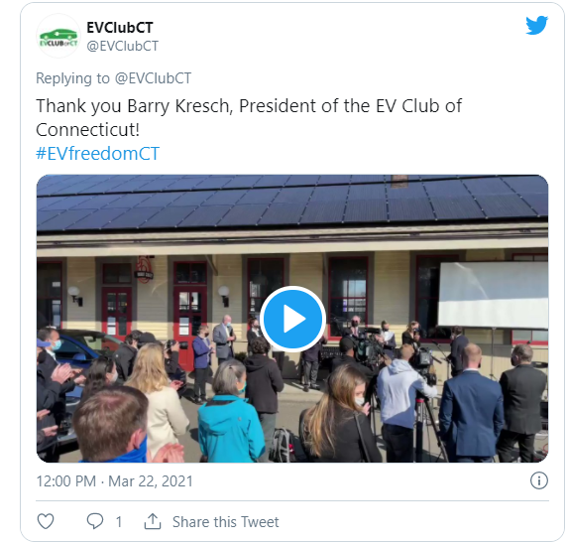Click the Thank you Barry Kresch text
This screenshot has height=544, width=567.
tap(133, 106)
